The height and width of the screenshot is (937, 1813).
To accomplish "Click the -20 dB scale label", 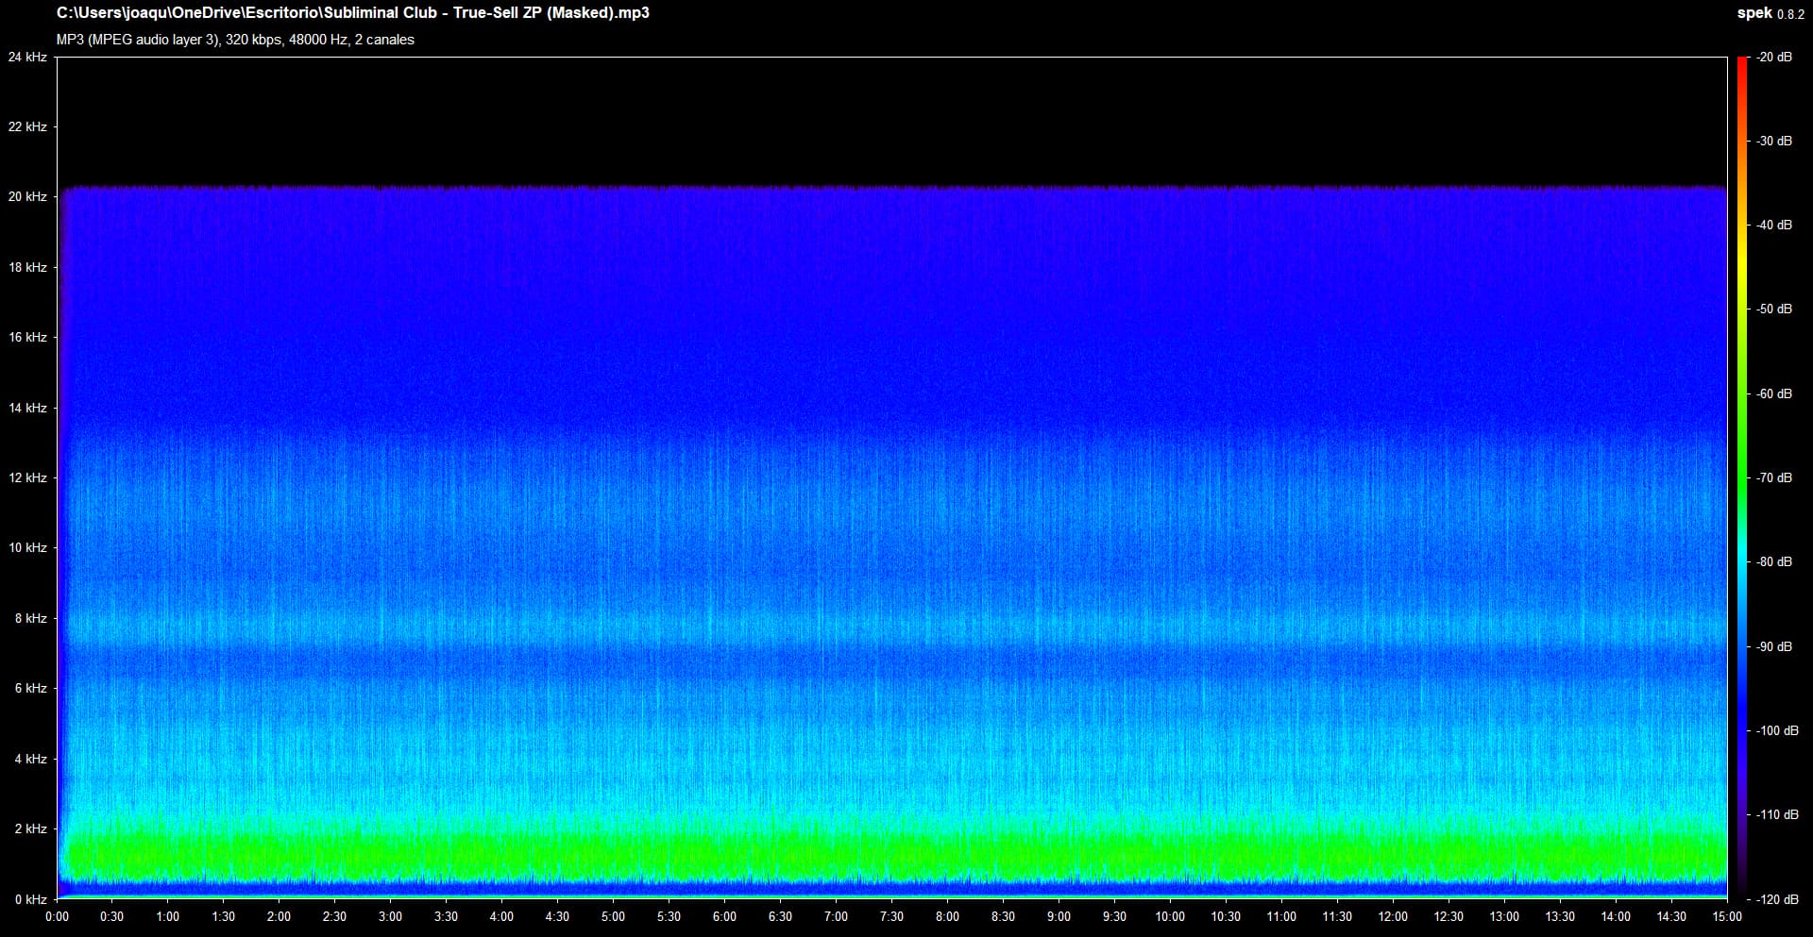I will click(x=1774, y=58).
